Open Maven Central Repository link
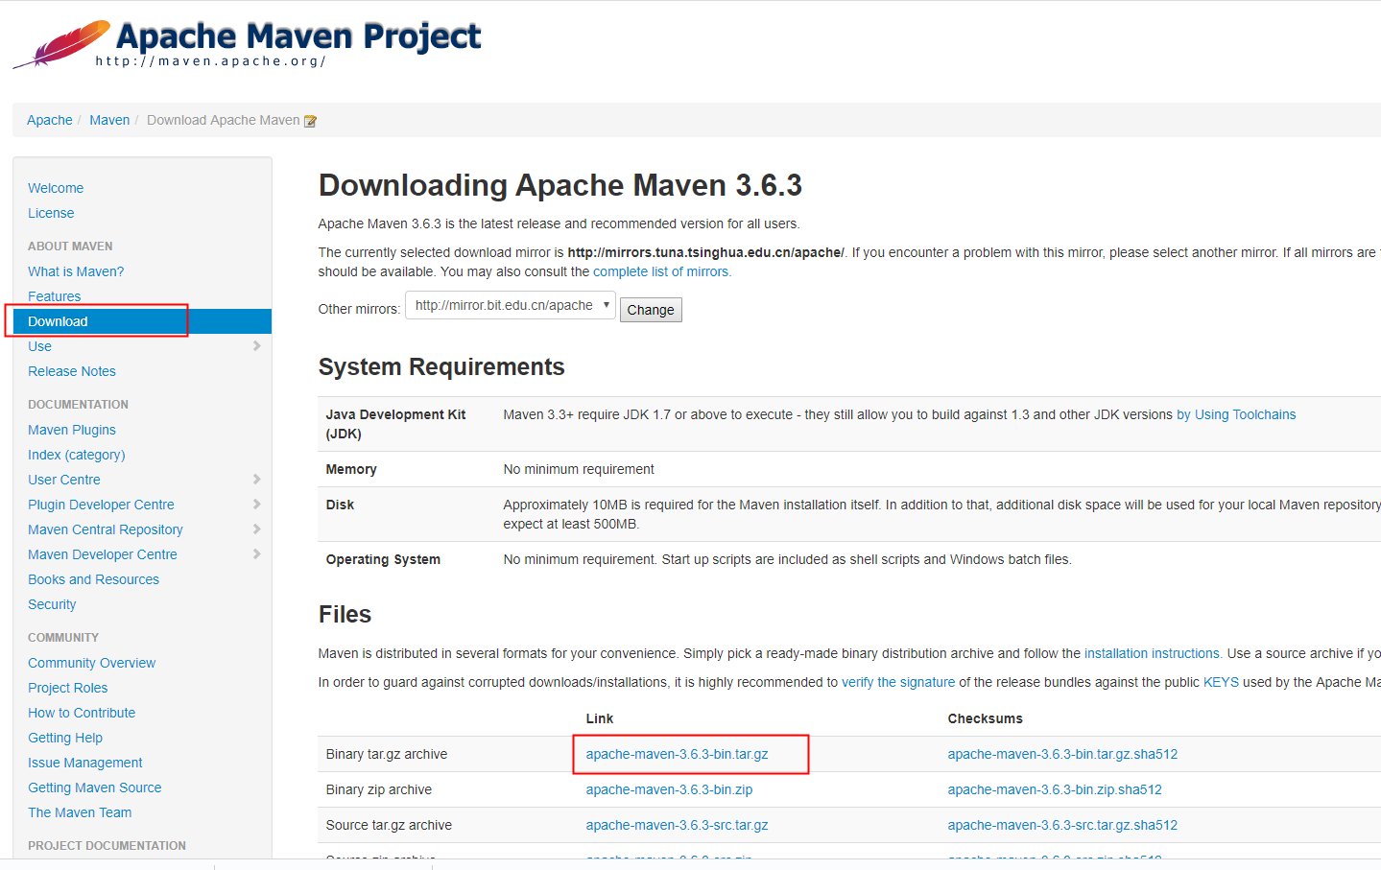This screenshot has width=1381, height=870. tap(106, 529)
